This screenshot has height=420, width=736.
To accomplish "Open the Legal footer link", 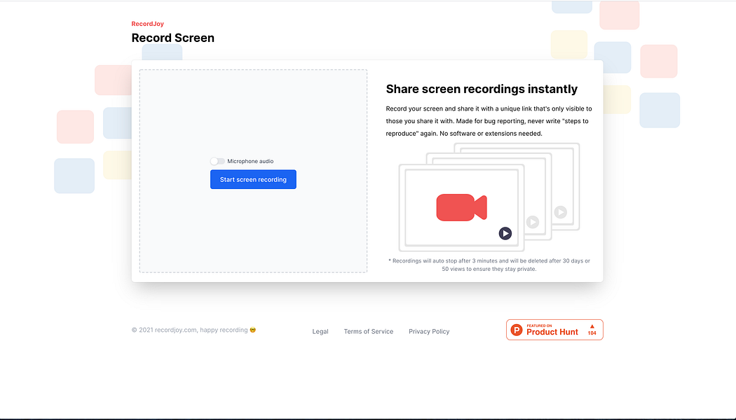I will pos(320,331).
